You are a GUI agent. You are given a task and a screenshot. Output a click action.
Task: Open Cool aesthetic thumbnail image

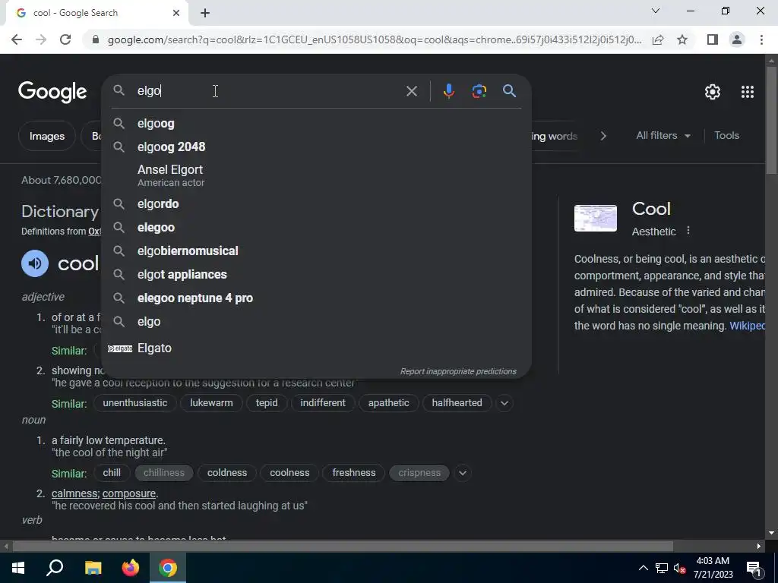[x=596, y=218]
